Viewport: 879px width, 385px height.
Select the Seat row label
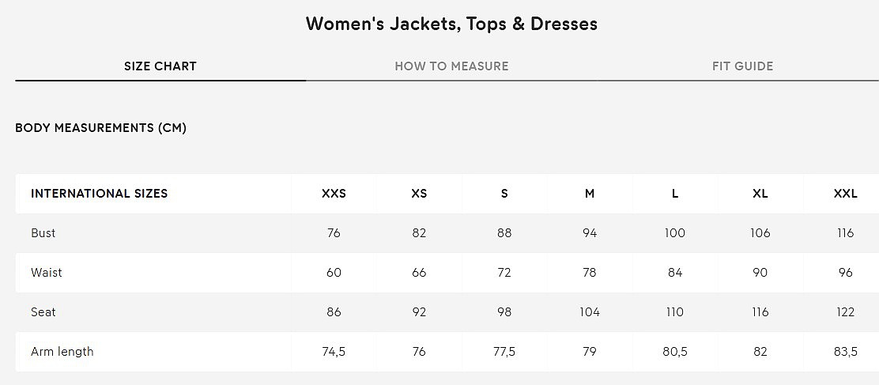[43, 312]
